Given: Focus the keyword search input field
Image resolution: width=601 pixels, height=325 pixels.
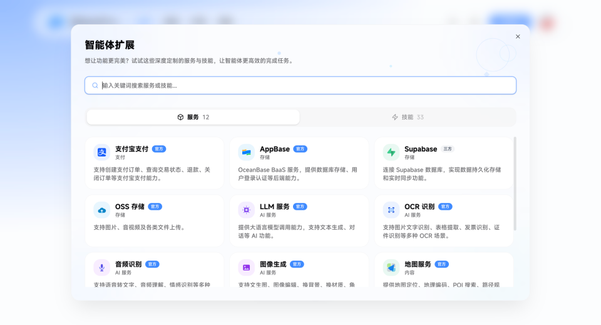Looking at the screenshot, I should (x=300, y=85).
